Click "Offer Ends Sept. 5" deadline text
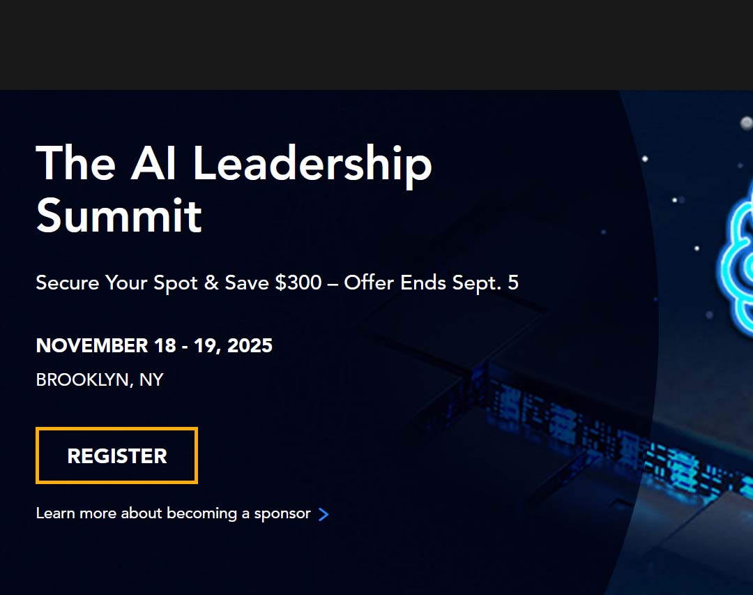753x595 pixels. [431, 283]
